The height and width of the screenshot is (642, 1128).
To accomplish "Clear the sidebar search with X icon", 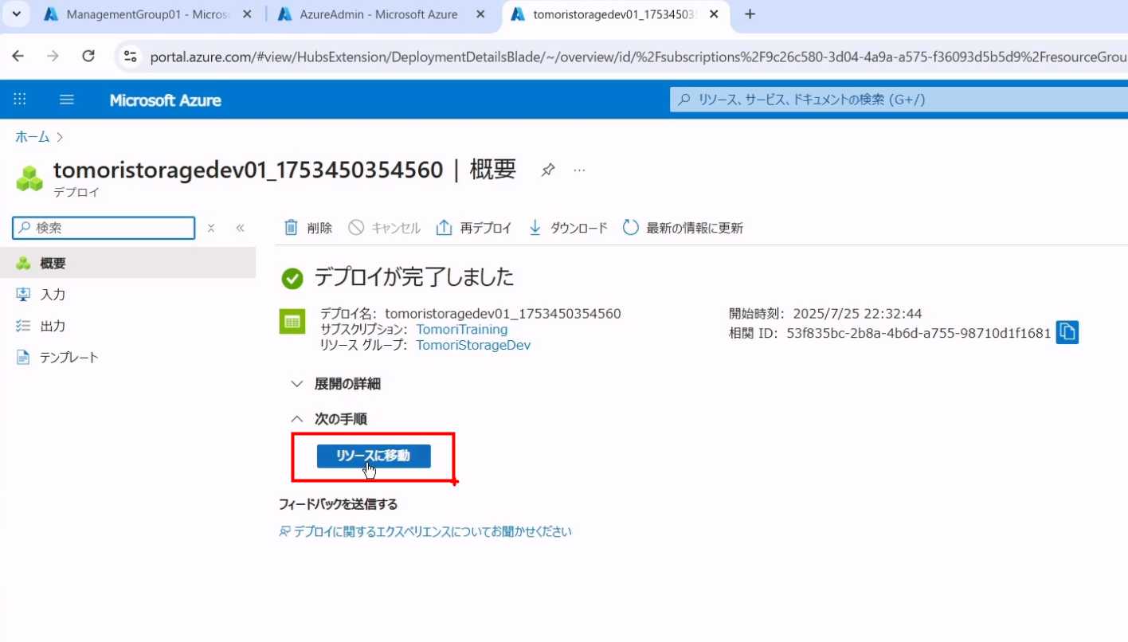I will 211,228.
